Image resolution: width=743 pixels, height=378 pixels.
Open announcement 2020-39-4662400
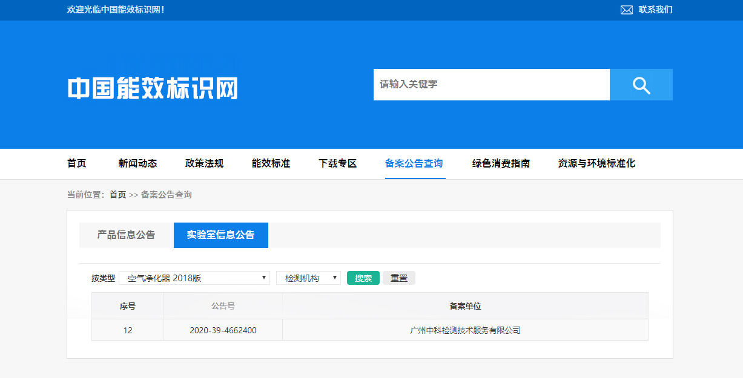(x=223, y=330)
